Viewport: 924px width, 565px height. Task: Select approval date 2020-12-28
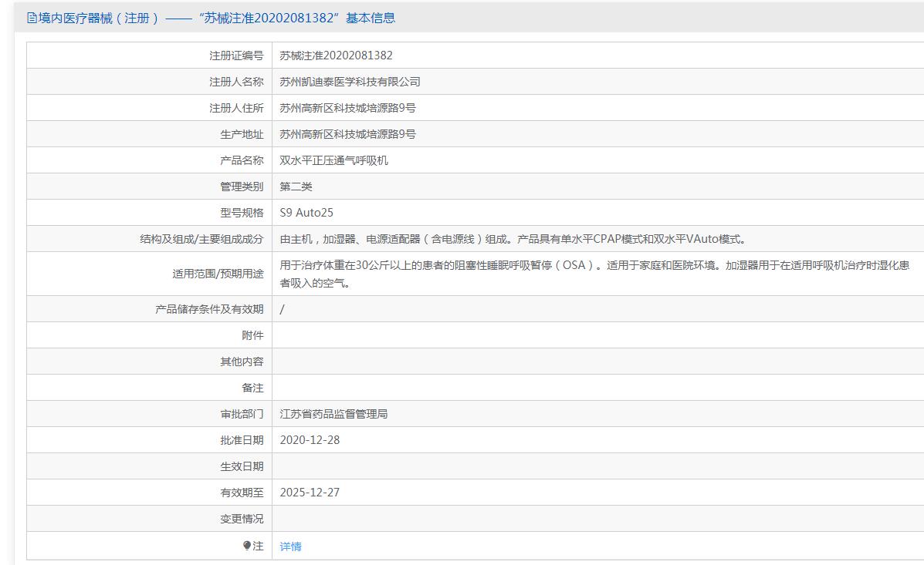(310, 440)
